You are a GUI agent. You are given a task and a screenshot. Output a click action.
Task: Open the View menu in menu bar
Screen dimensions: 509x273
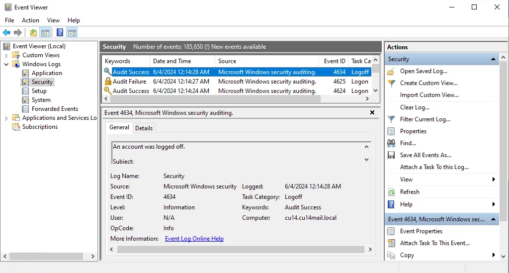[53, 20]
